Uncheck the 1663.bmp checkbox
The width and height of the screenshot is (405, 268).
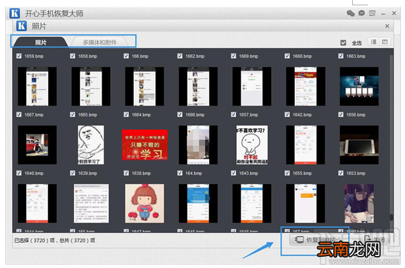click(x=341, y=56)
